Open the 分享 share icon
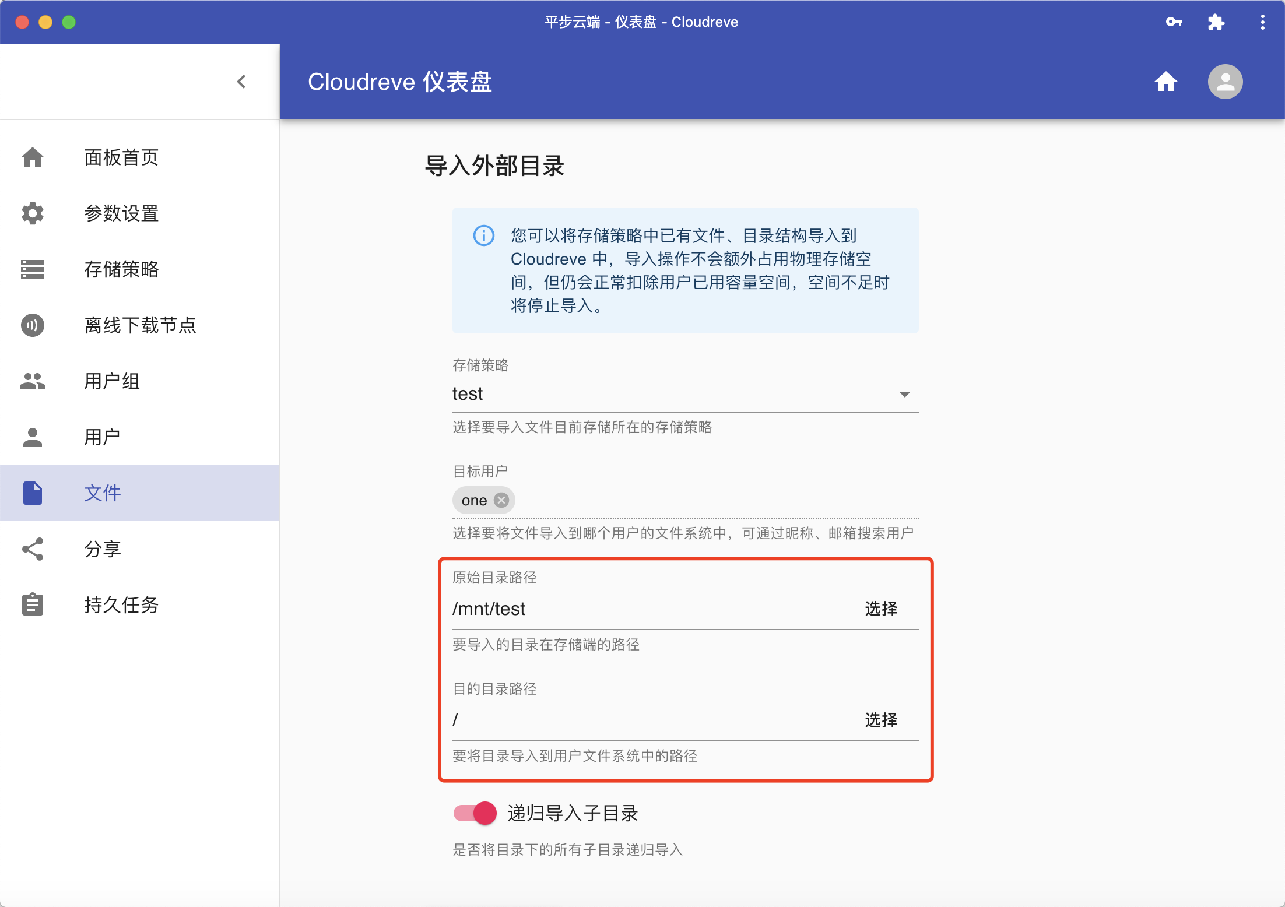Screen dimensions: 1285x907 tap(32, 549)
